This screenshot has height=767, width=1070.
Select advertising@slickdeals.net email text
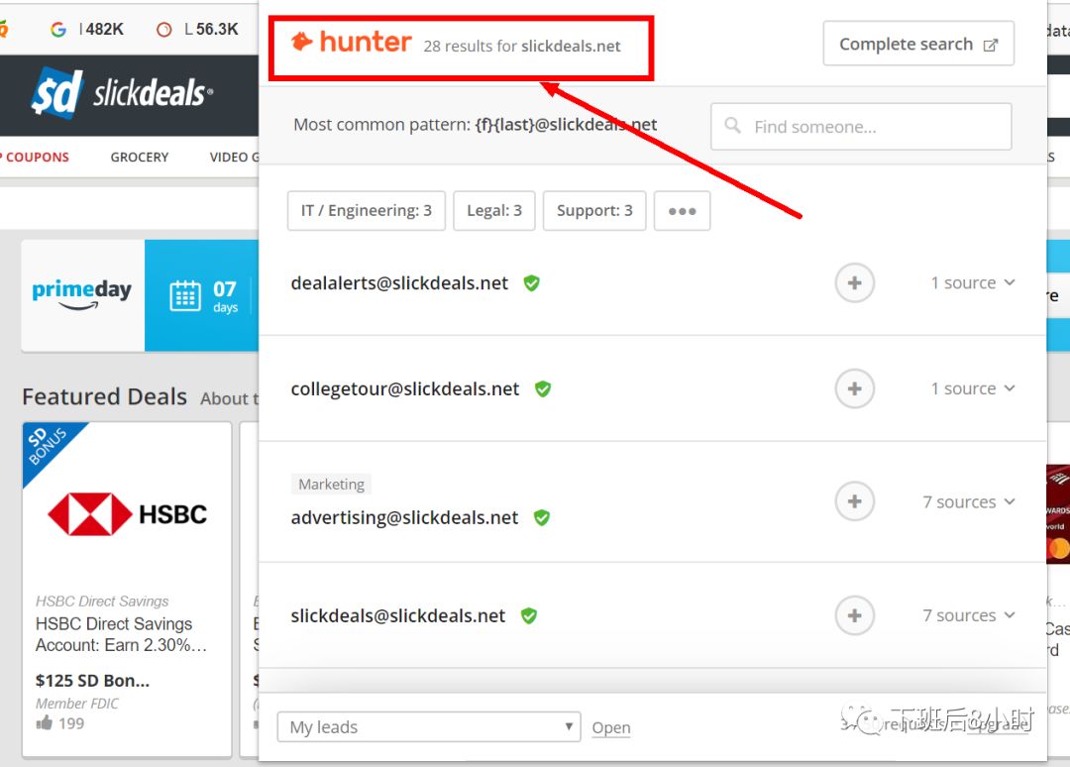pos(404,518)
